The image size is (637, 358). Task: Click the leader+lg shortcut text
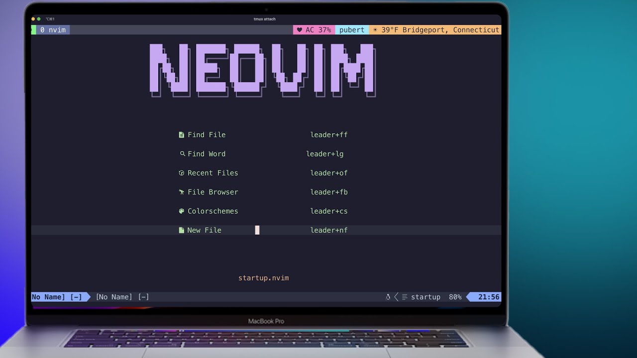point(325,154)
